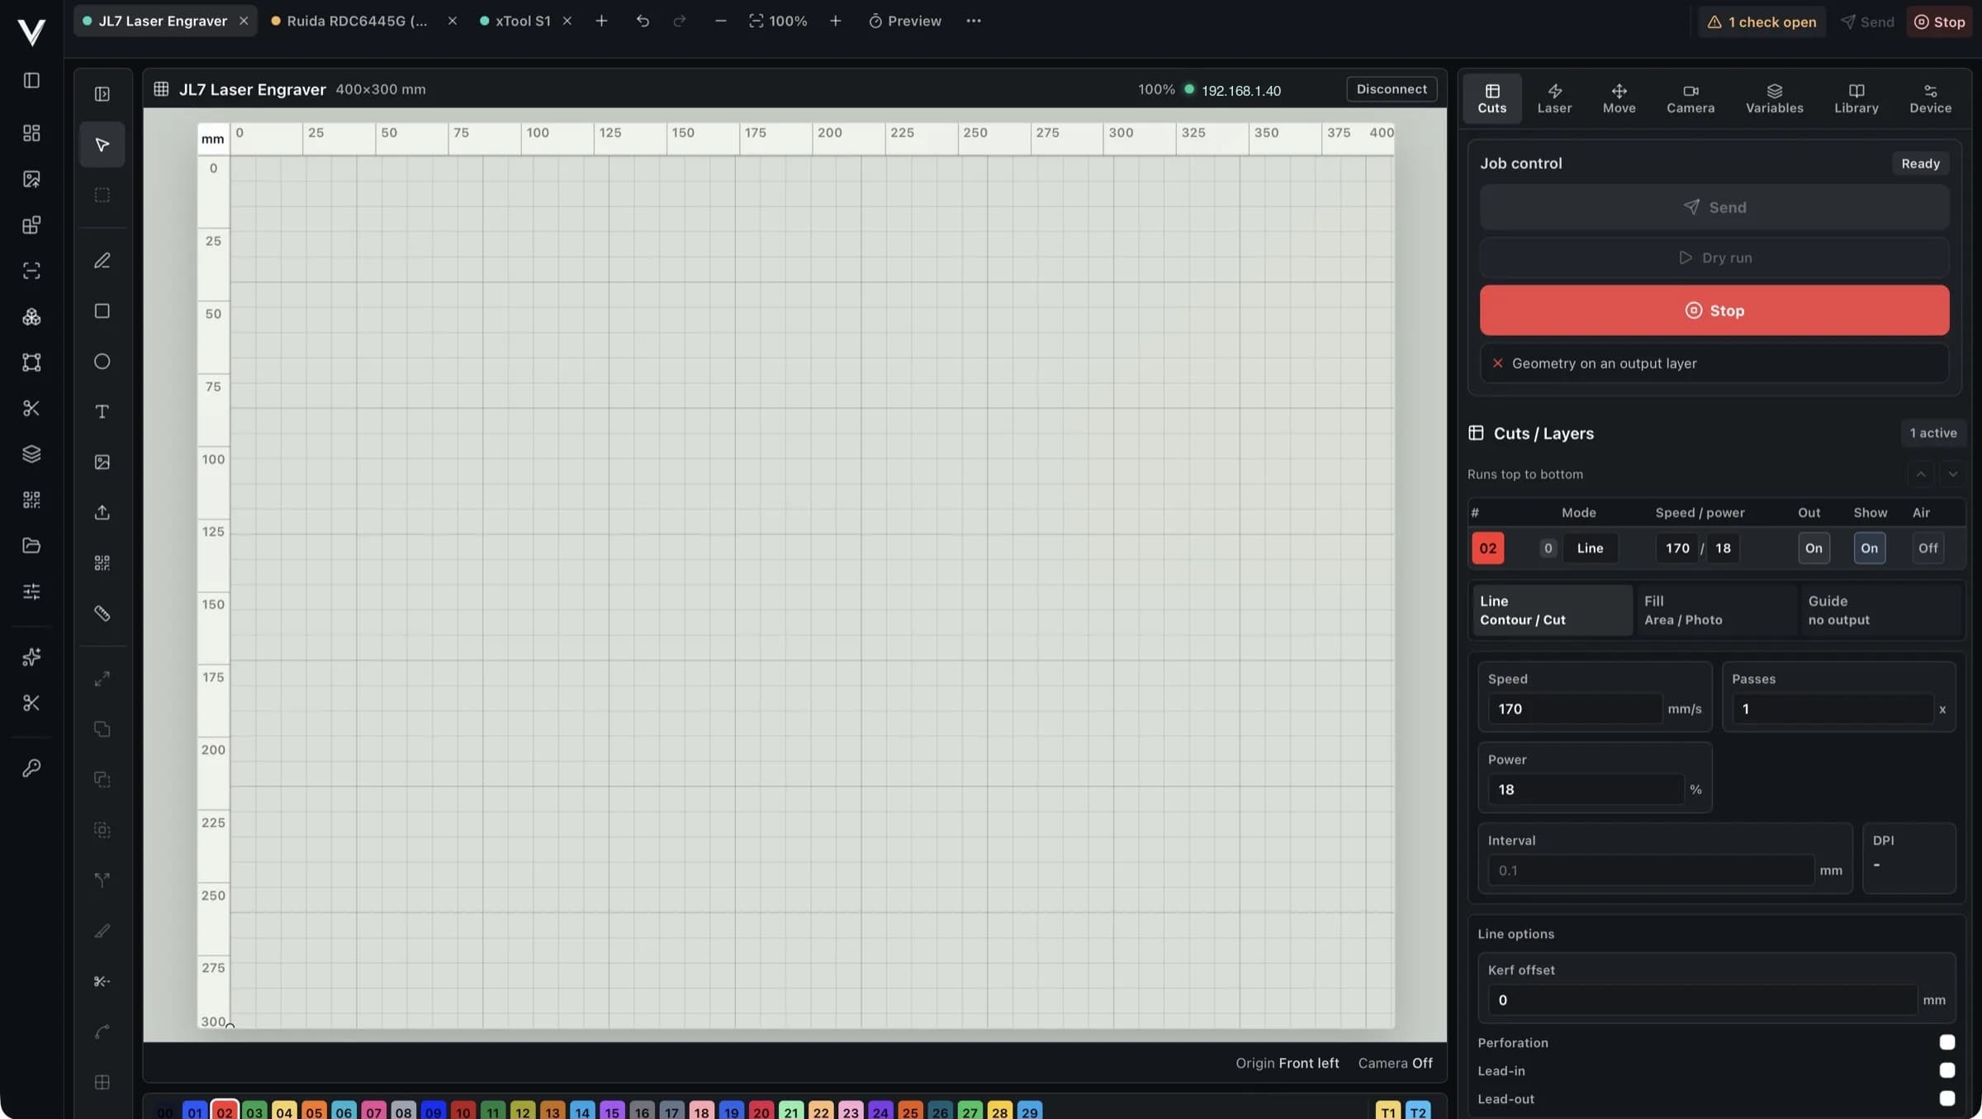Open the more options ellipsis menu

click(x=974, y=21)
